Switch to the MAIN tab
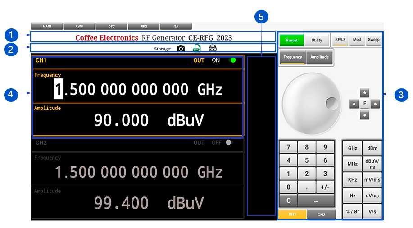This screenshot has height=228, width=413. 47,26
